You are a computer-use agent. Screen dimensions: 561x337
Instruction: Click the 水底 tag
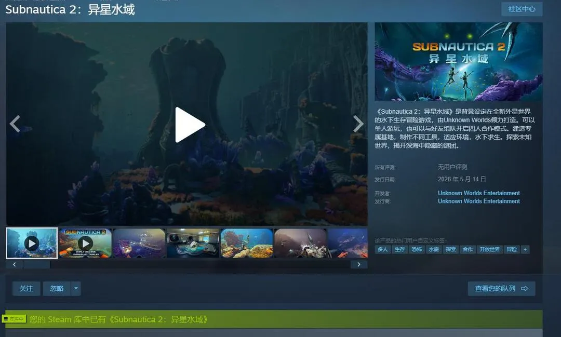point(434,249)
